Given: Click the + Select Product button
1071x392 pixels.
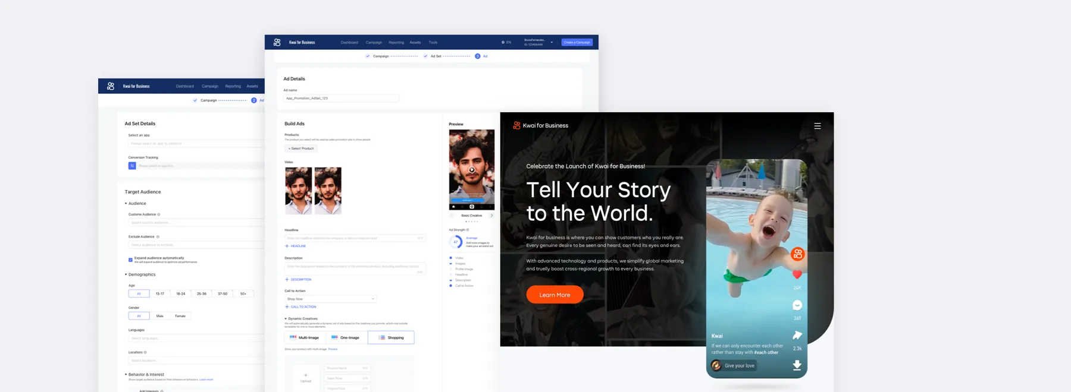Looking at the screenshot, I should pyautogui.click(x=301, y=148).
